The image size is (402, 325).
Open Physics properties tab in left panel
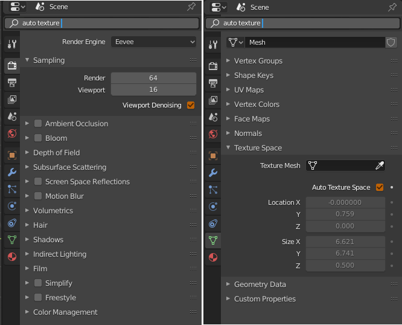point(12,206)
